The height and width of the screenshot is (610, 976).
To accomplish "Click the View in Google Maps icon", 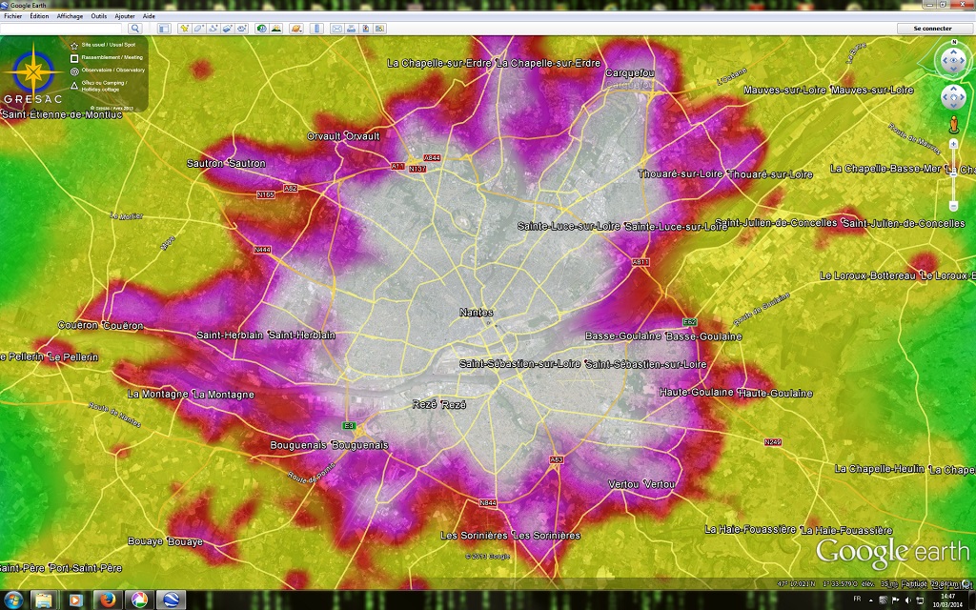I will [x=379, y=28].
